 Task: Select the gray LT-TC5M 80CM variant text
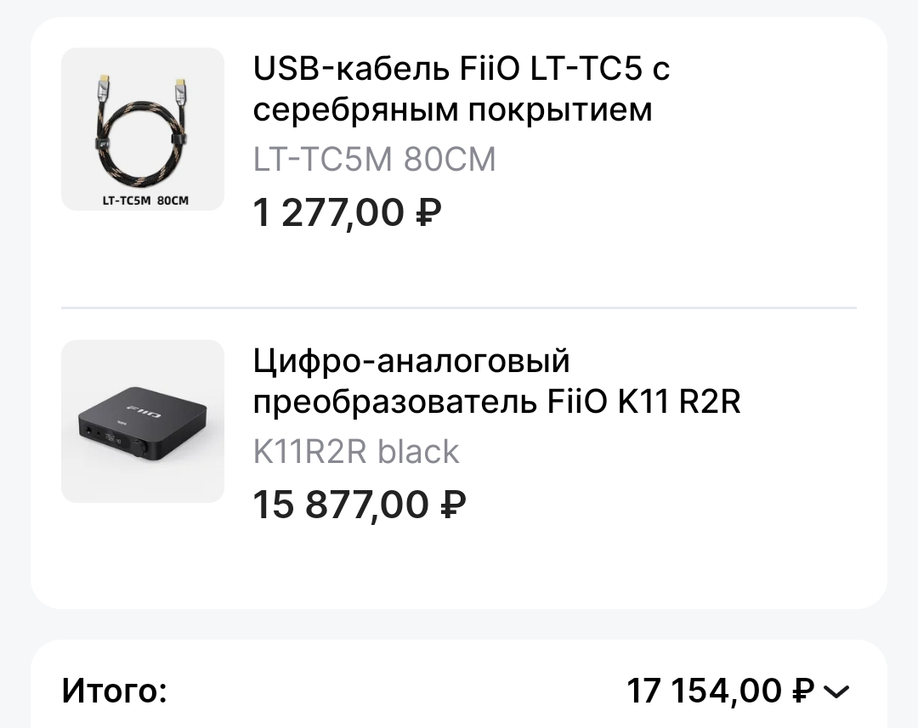coord(374,160)
